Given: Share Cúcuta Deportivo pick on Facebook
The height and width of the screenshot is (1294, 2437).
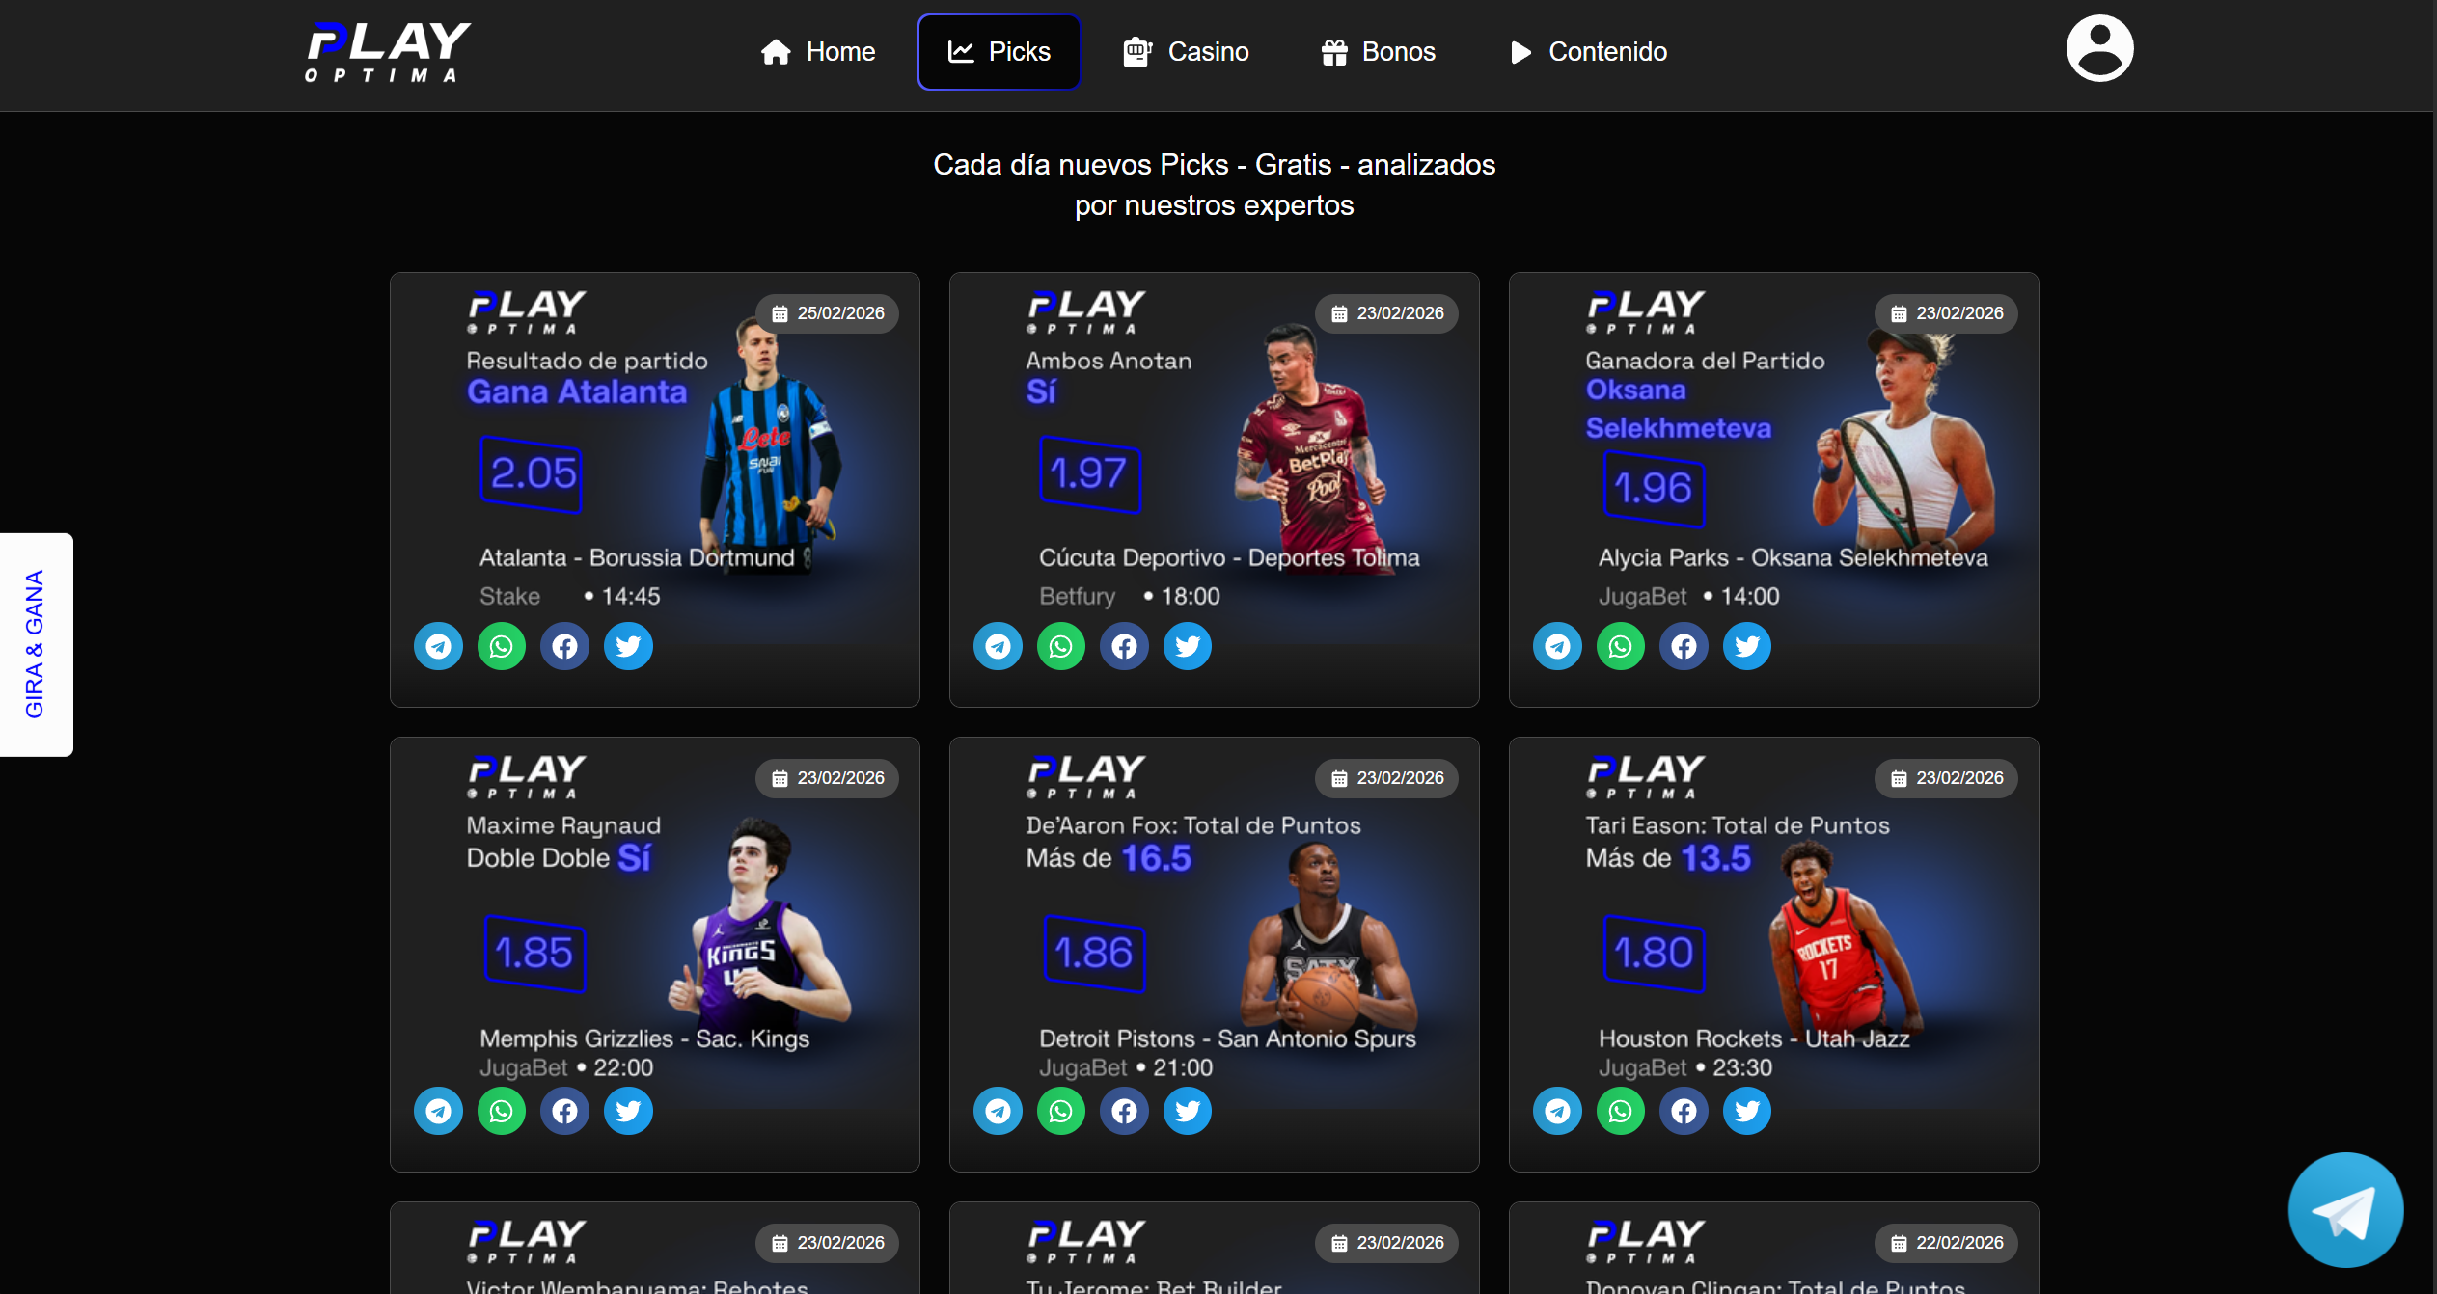Looking at the screenshot, I should coord(1124,646).
